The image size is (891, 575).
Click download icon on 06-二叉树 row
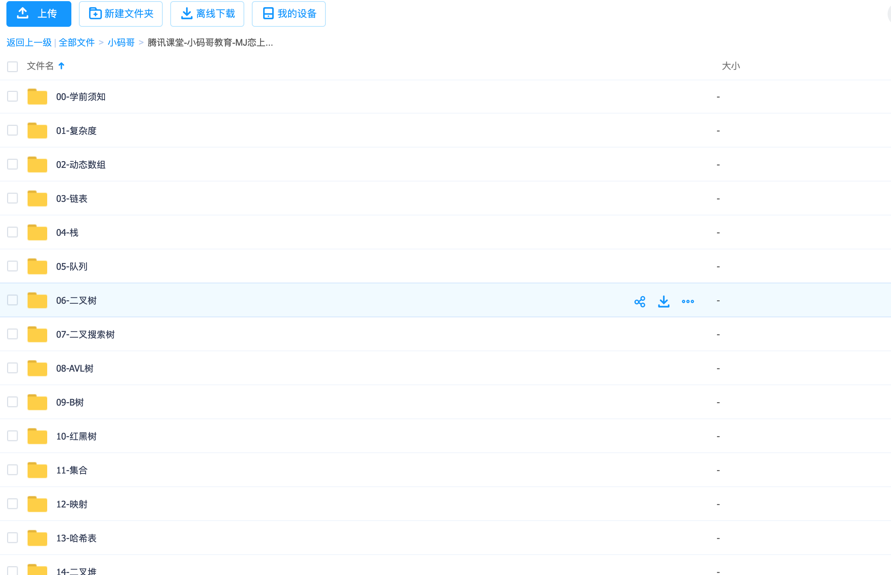tap(663, 301)
